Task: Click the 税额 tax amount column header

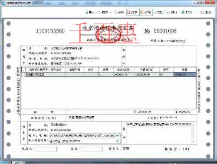Action: (x=184, y=70)
